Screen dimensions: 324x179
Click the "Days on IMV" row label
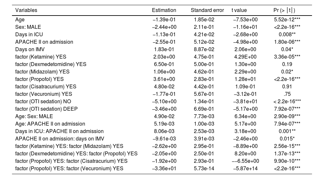[x=30, y=49]
